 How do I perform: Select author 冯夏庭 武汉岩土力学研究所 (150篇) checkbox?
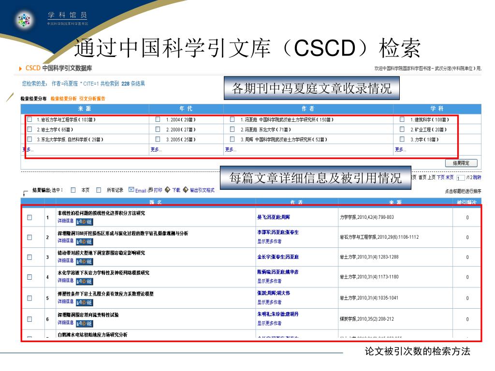click(x=233, y=119)
